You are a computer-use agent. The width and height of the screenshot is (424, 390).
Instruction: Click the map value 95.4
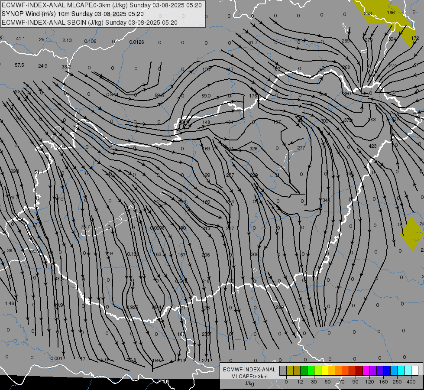tap(157, 307)
